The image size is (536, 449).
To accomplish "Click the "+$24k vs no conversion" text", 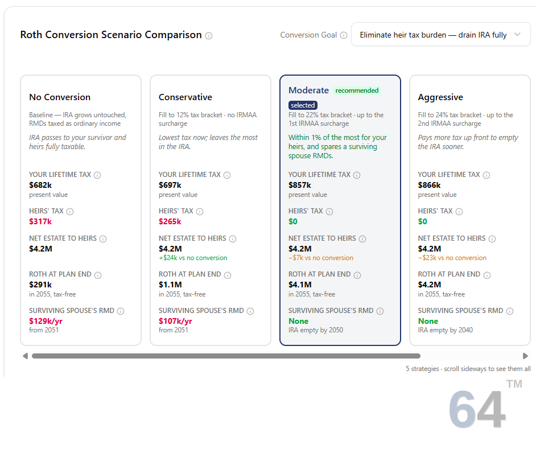I will tap(193, 258).
